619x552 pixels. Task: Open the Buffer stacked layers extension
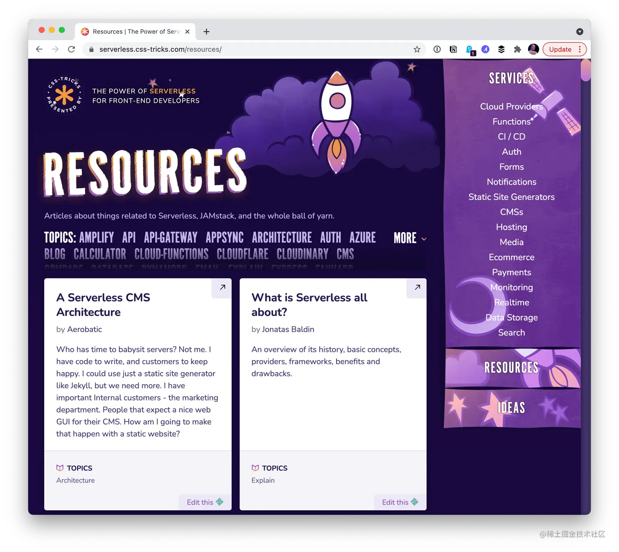501,50
